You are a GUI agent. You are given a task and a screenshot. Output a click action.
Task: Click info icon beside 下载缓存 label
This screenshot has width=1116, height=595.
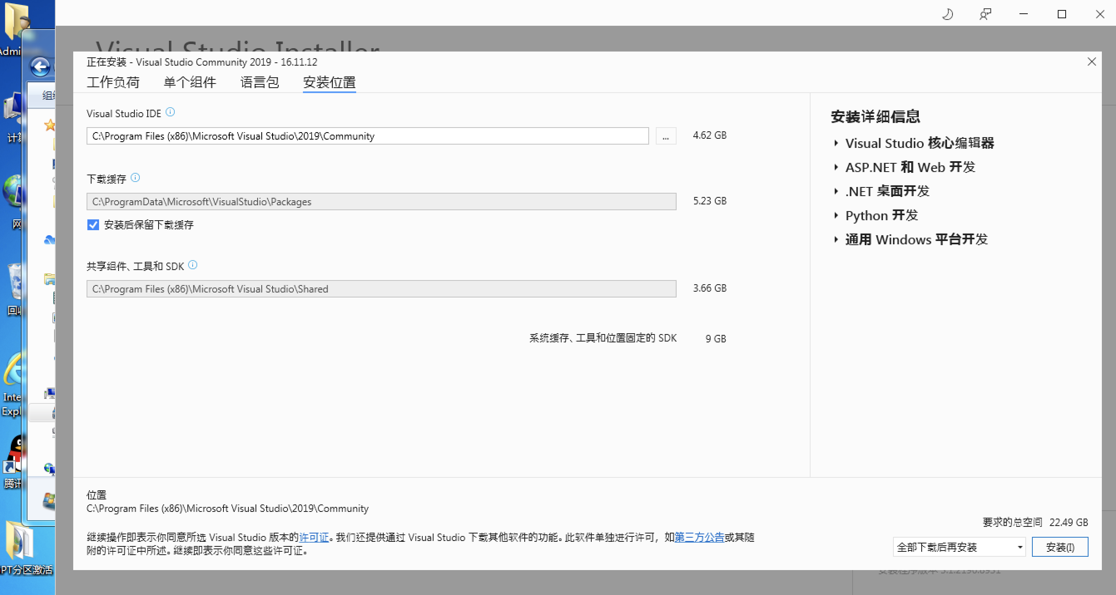[135, 178]
